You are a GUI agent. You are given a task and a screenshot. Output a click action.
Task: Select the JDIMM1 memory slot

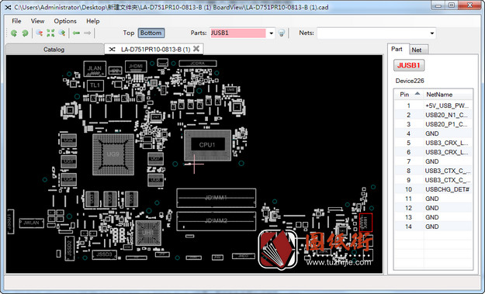[x=217, y=198]
